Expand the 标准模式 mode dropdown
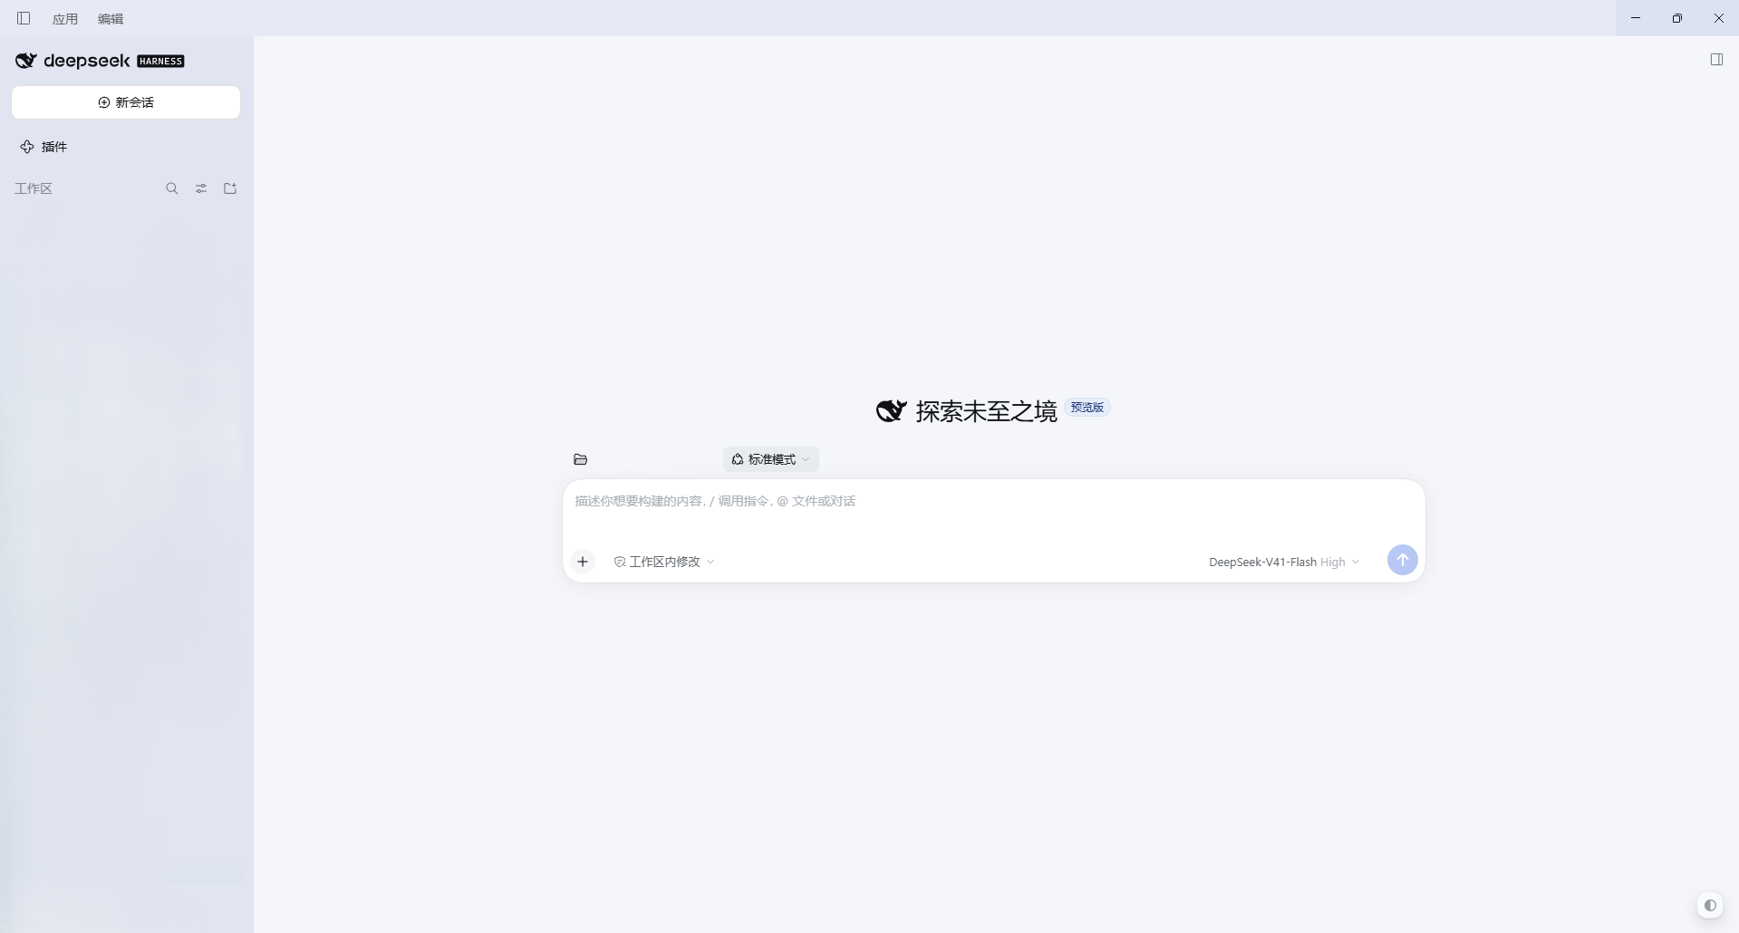 tap(771, 459)
